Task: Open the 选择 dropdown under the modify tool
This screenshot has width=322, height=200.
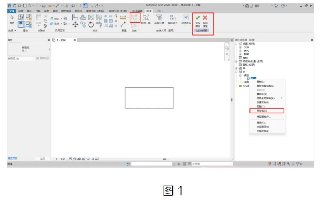Action: [12, 30]
